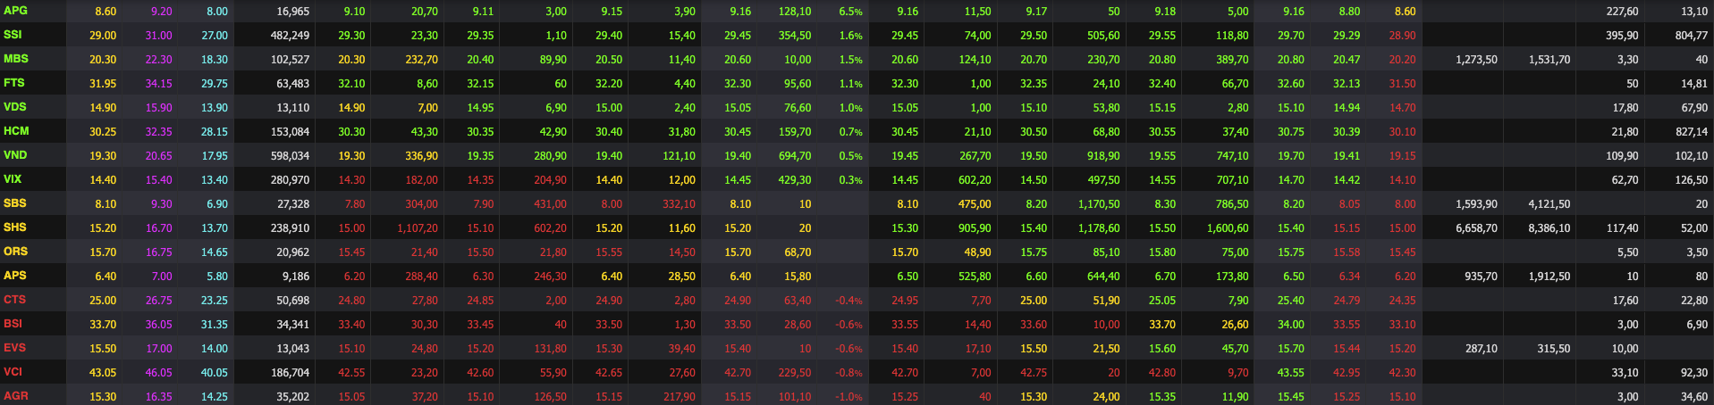Select SHS foreign volume 6,658,70 cell
The width and height of the screenshot is (1714, 405).
(x=1476, y=228)
